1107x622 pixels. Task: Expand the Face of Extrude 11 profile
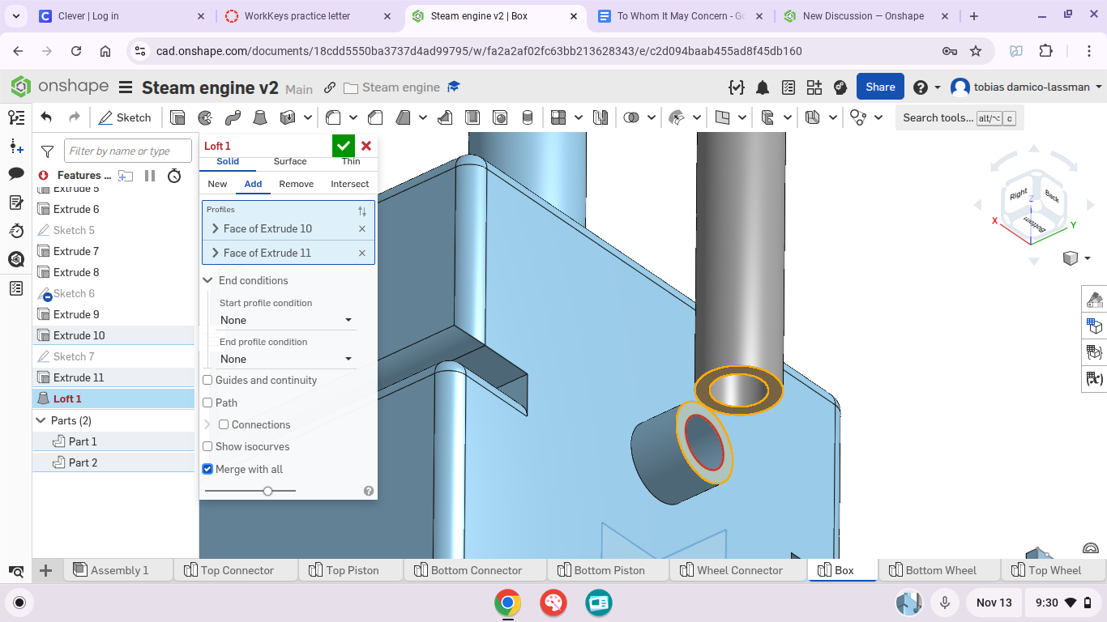click(x=216, y=253)
